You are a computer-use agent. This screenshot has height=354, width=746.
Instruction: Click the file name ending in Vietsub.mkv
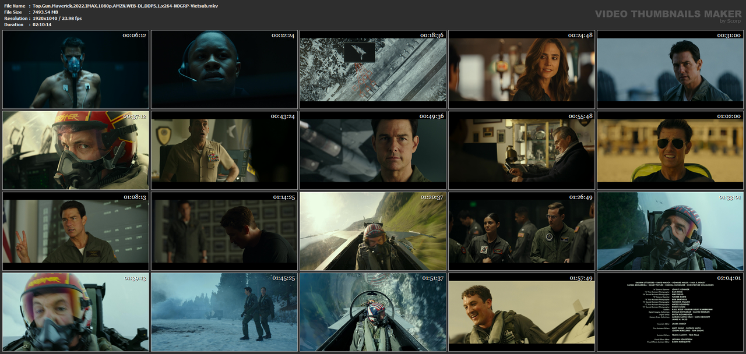125,5
